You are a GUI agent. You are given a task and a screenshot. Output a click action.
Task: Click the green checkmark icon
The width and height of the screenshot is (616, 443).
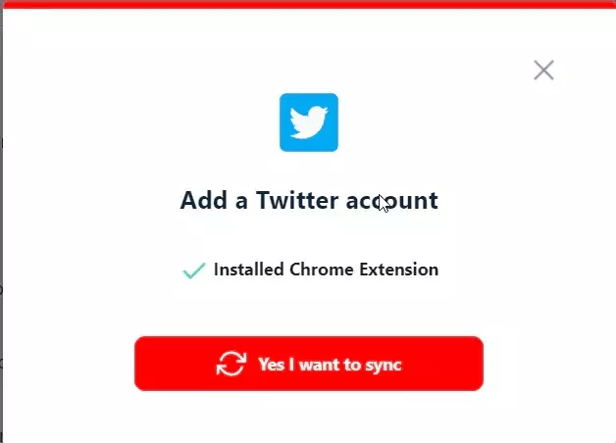194,271
